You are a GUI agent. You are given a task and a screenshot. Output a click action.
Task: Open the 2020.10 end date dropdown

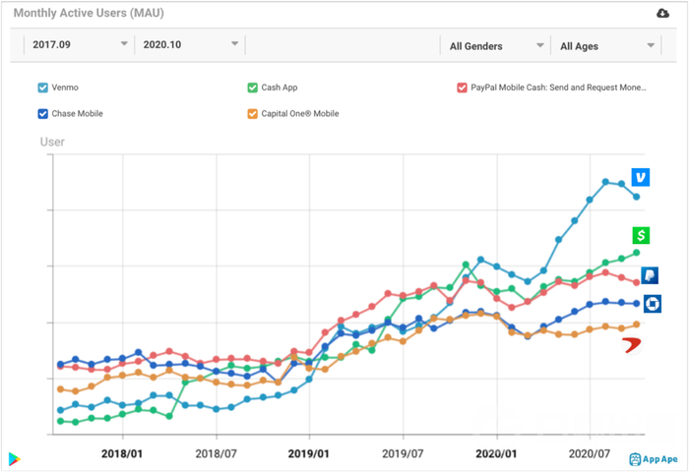click(x=191, y=45)
